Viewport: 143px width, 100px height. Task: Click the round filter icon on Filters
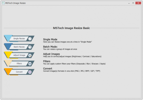coord(30,64)
